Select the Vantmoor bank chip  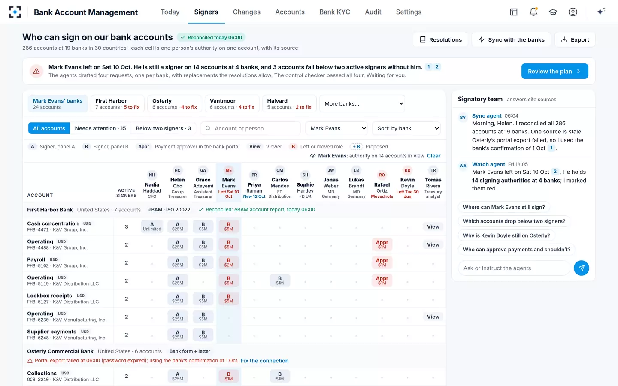232,104
